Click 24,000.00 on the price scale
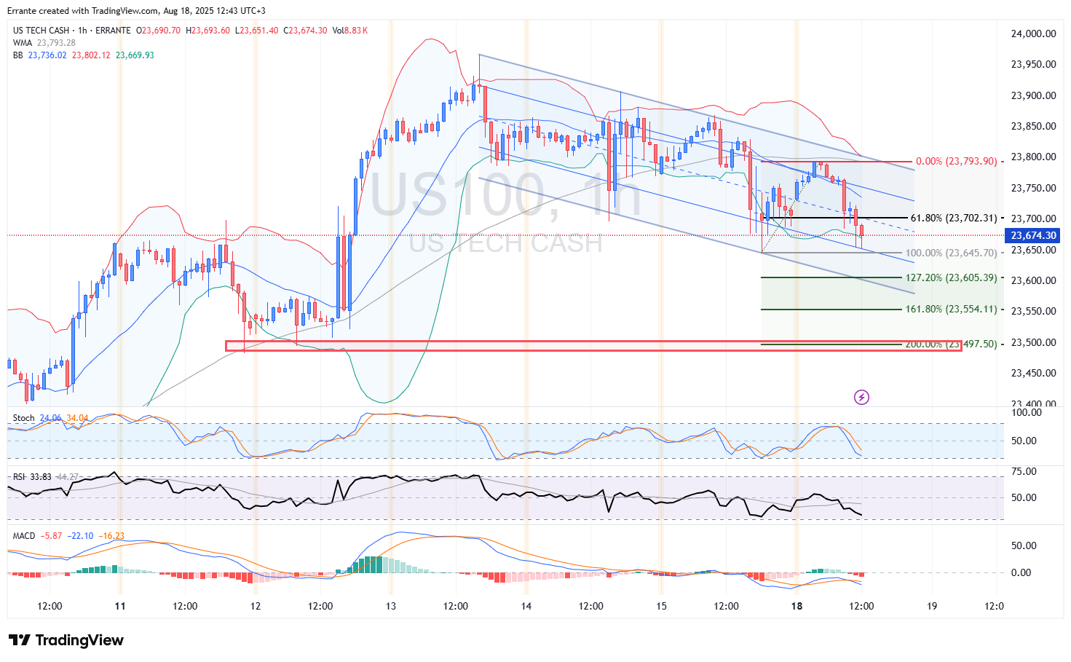 tap(1034, 34)
